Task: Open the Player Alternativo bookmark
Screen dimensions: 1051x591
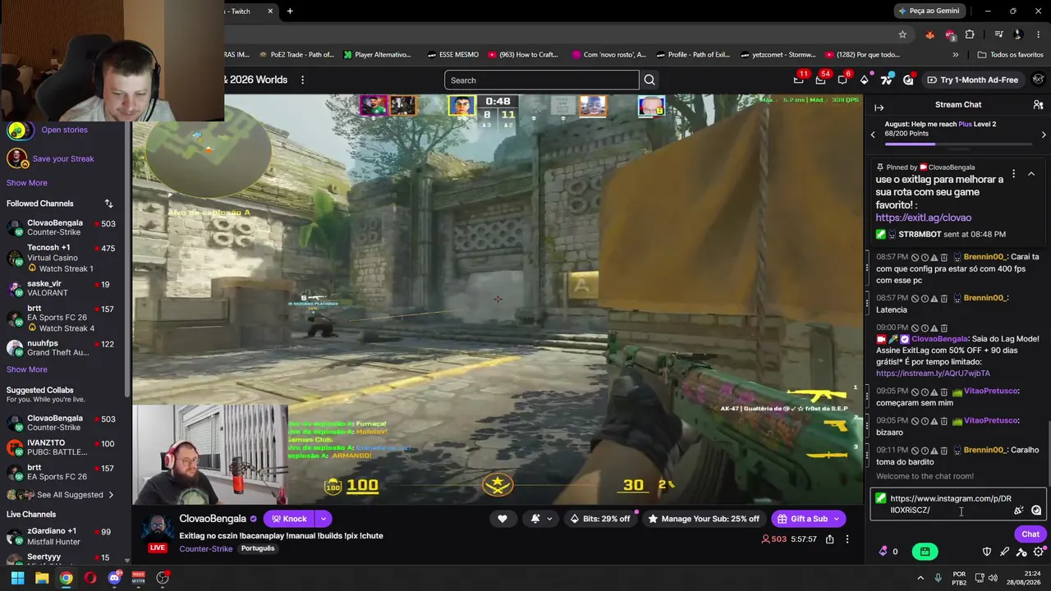Action: point(378,55)
